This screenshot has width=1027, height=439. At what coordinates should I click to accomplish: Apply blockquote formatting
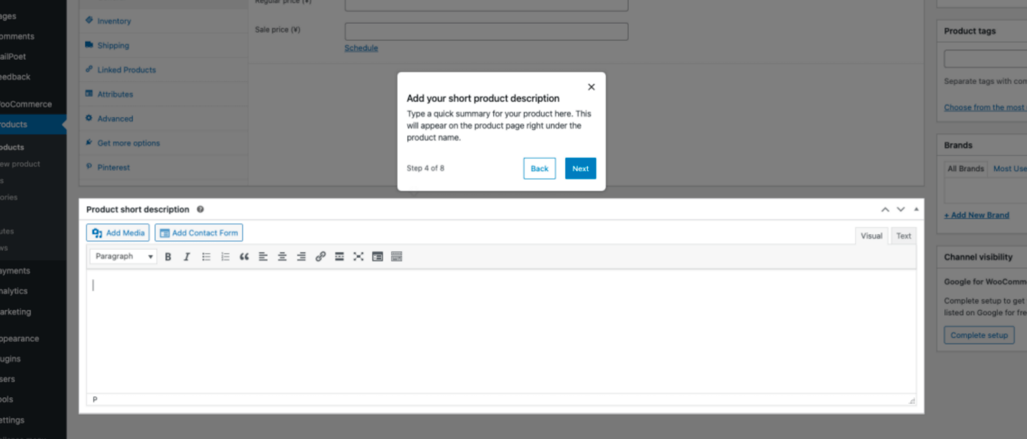pos(244,257)
